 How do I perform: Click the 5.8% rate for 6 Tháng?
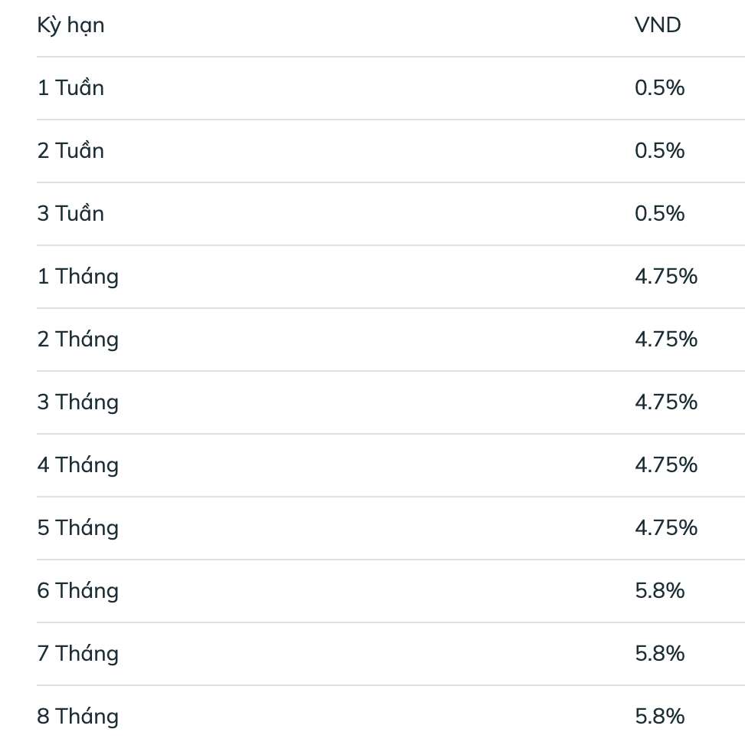coord(659,591)
